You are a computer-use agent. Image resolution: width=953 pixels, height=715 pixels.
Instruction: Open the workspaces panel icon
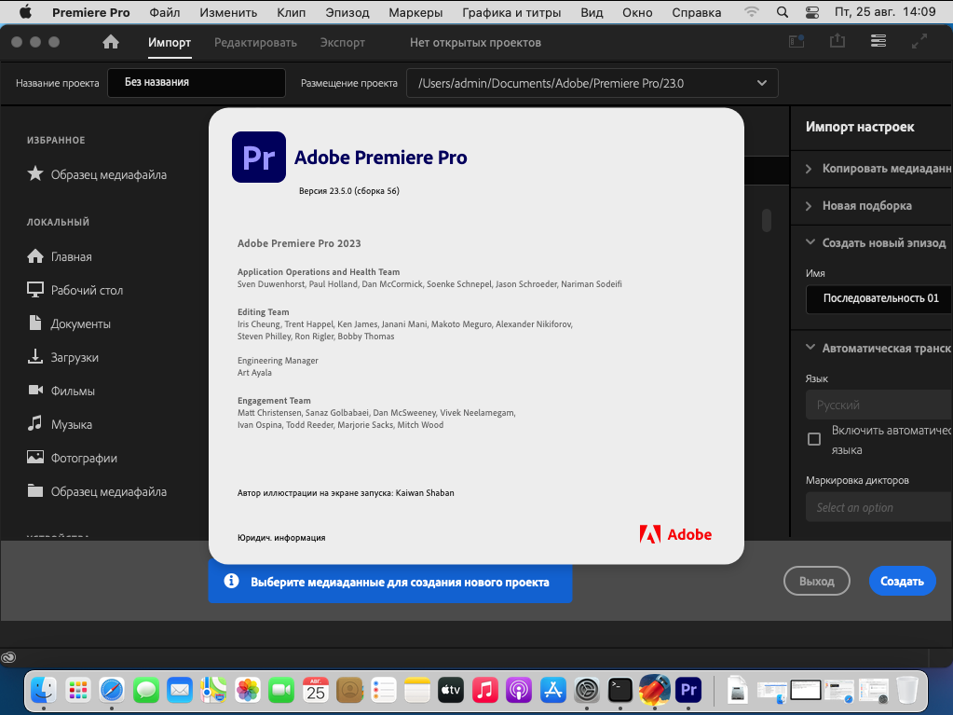click(878, 42)
